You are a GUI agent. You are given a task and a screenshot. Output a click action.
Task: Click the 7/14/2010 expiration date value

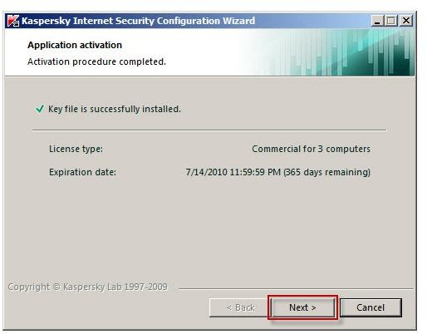233,172
